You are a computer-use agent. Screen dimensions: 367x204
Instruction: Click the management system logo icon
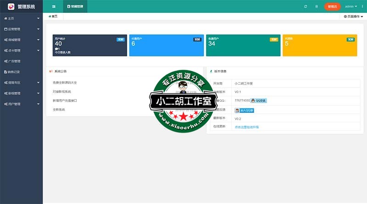click(x=11, y=6)
